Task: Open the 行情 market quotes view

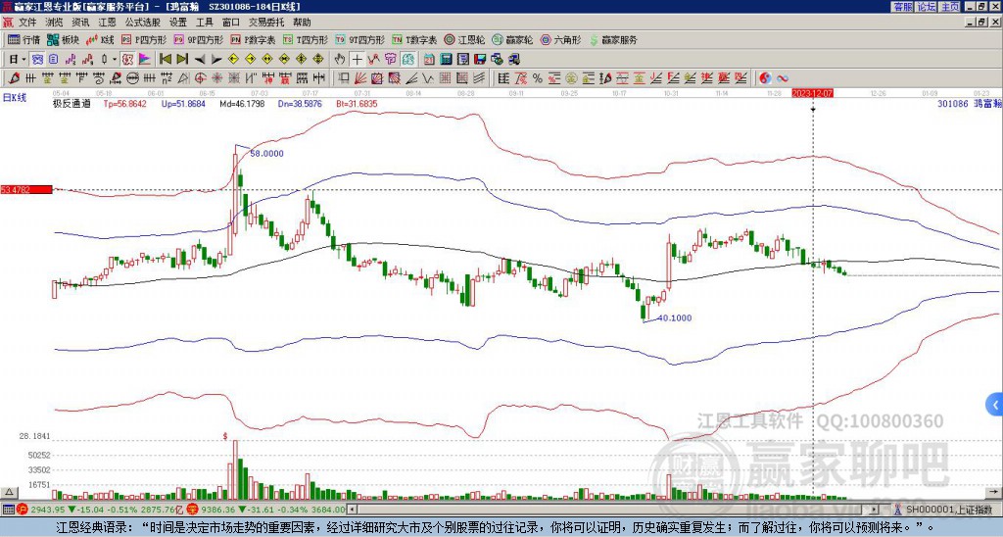Action: (x=24, y=39)
